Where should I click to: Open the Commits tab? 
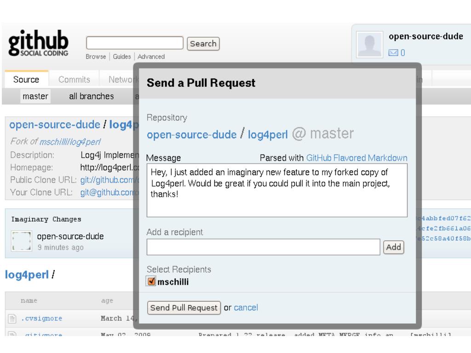click(x=74, y=80)
